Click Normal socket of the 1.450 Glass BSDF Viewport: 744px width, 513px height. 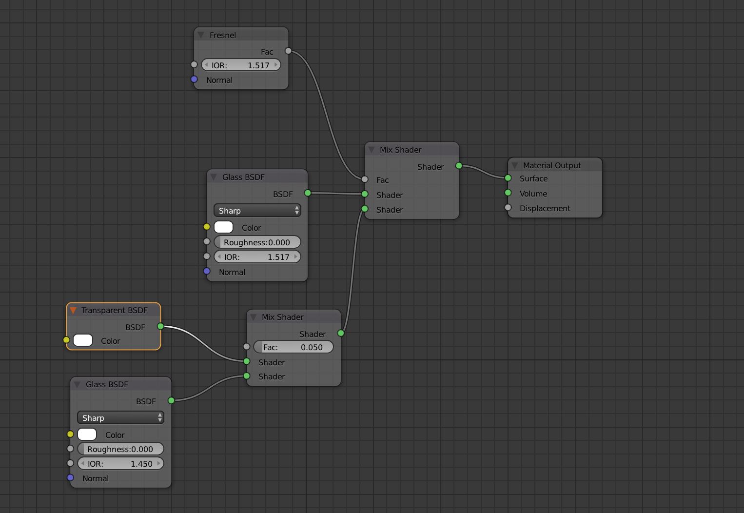pos(70,478)
